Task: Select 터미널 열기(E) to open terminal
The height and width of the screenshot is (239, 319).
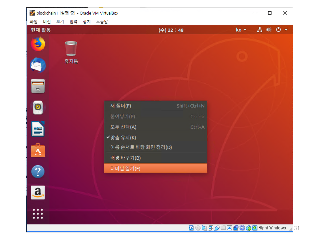Action: pos(156,169)
